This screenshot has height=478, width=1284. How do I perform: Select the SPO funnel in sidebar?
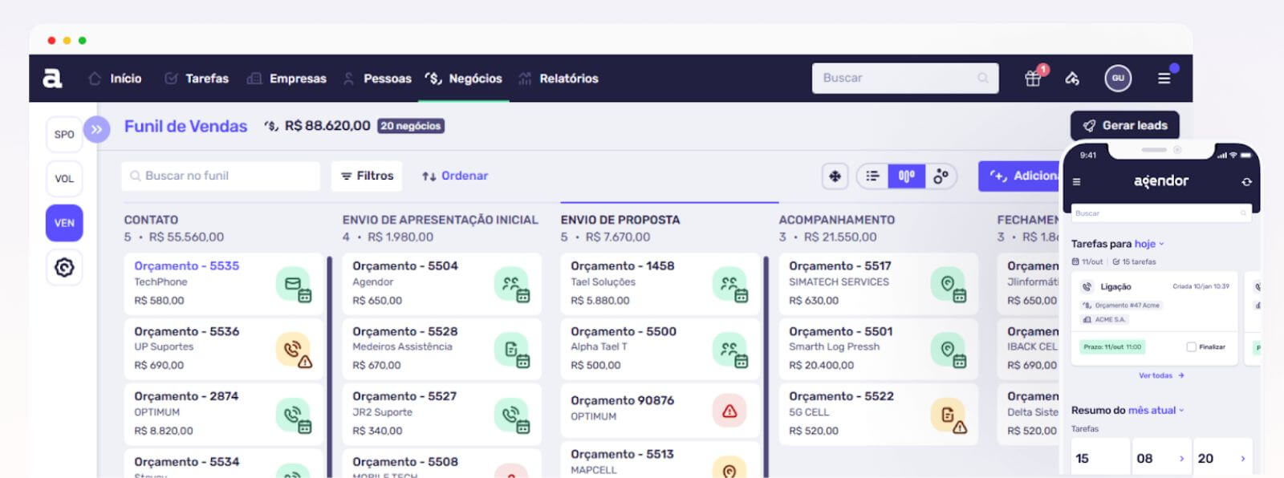coord(64,134)
